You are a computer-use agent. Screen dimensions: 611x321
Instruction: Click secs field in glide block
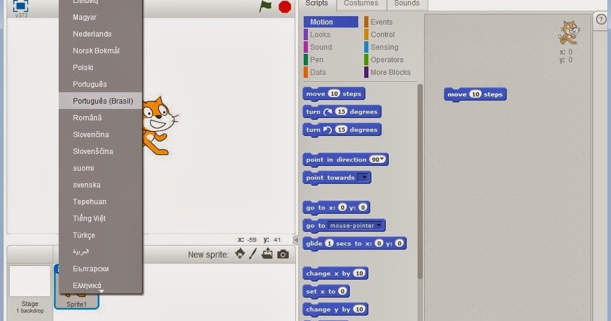pyautogui.click(x=329, y=244)
